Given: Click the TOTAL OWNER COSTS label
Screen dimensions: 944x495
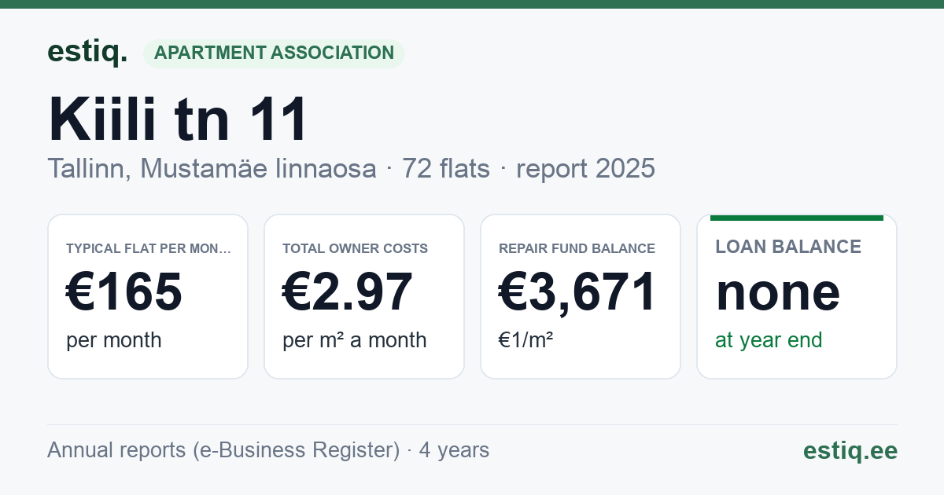Looking at the screenshot, I should click(x=355, y=248).
